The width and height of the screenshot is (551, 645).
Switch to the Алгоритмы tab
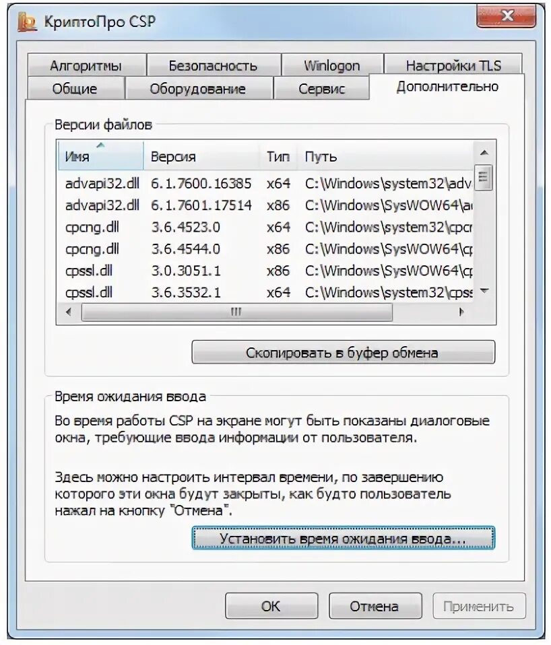click(x=86, y=65)
